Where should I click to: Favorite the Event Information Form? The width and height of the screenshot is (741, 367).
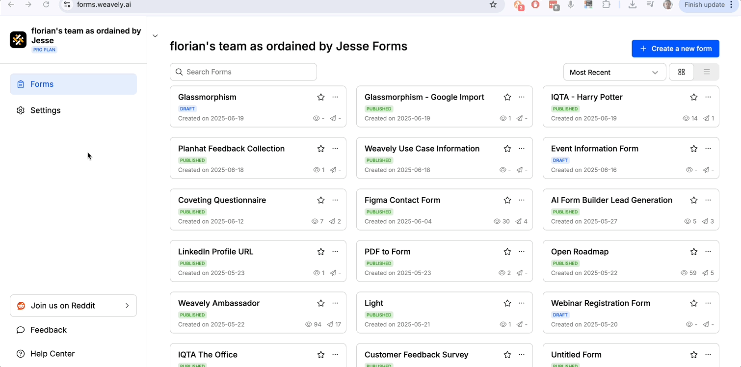(694, 149)
